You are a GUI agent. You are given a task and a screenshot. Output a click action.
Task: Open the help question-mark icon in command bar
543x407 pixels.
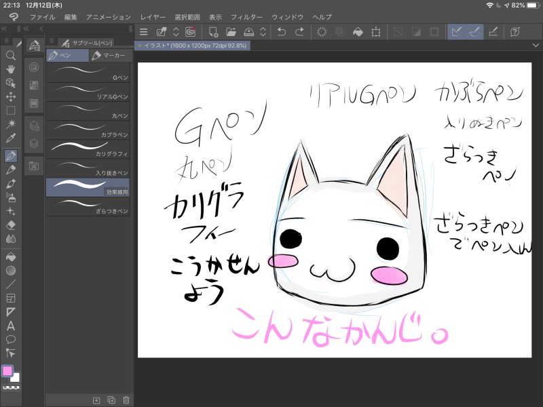coord(515,32)
